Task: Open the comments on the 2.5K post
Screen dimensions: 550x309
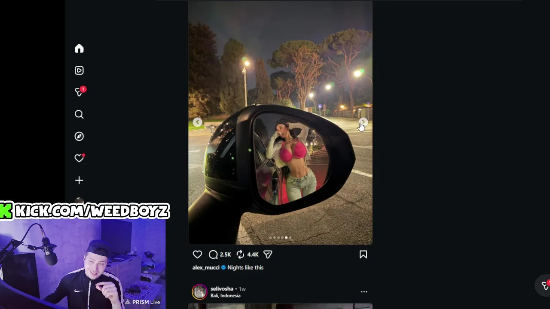Action: [213, 254]
